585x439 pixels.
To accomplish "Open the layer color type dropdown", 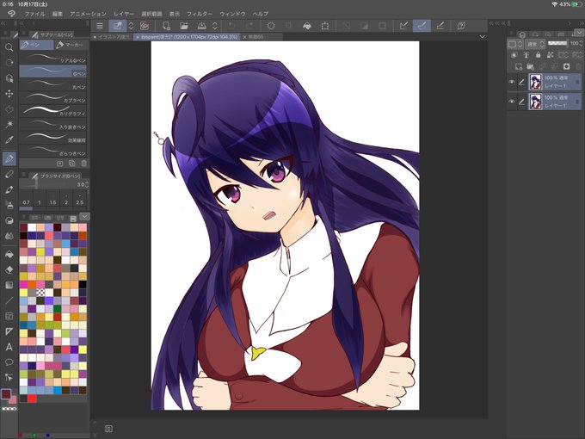I will (515, 44).
